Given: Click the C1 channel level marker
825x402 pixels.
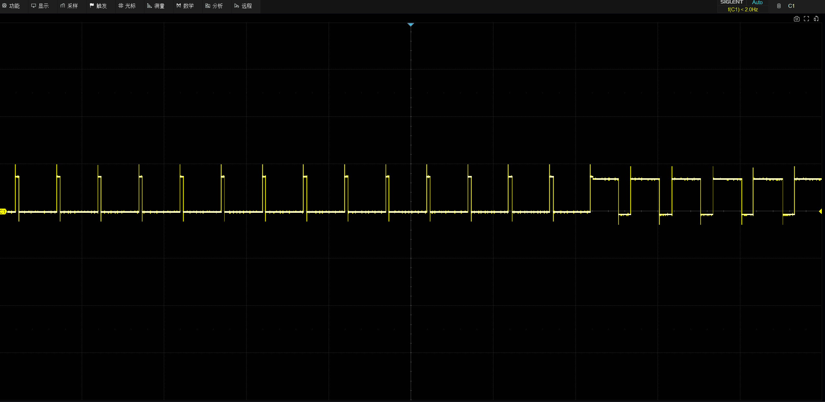Looking at the screenshot, I should pyautogui.click(x=3, y=212).
